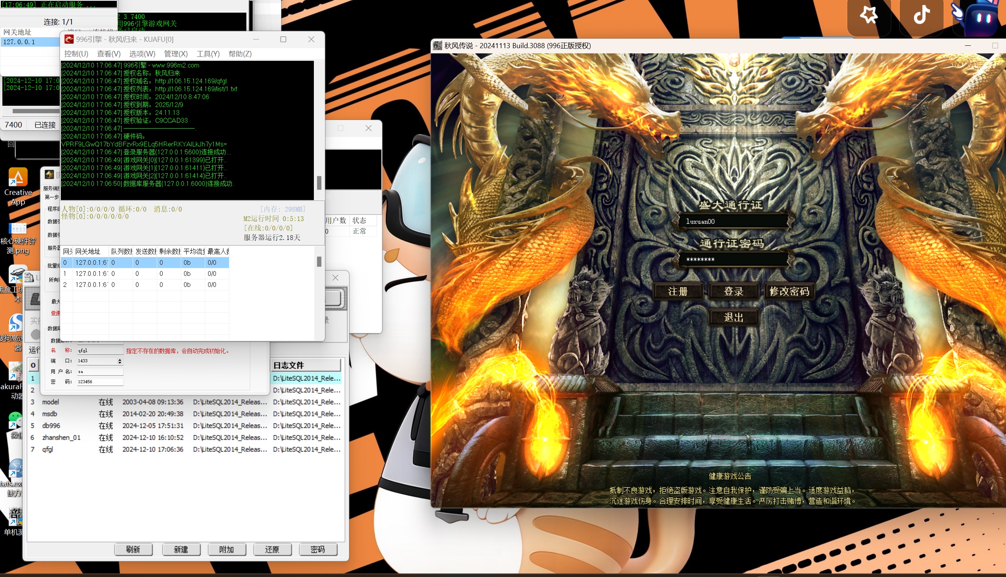Viewport: 1006px width, 577px height.
Task: Open the star widget at top right
Action: point(869,16)
